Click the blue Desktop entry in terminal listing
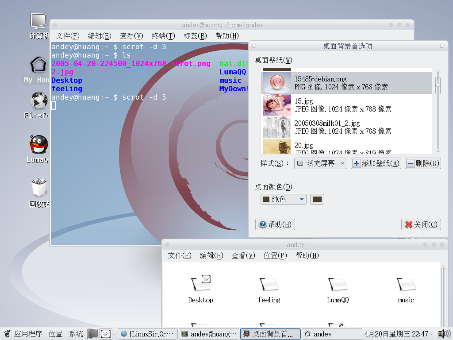This screenshot has width=453, height=340. coord(67,81)
